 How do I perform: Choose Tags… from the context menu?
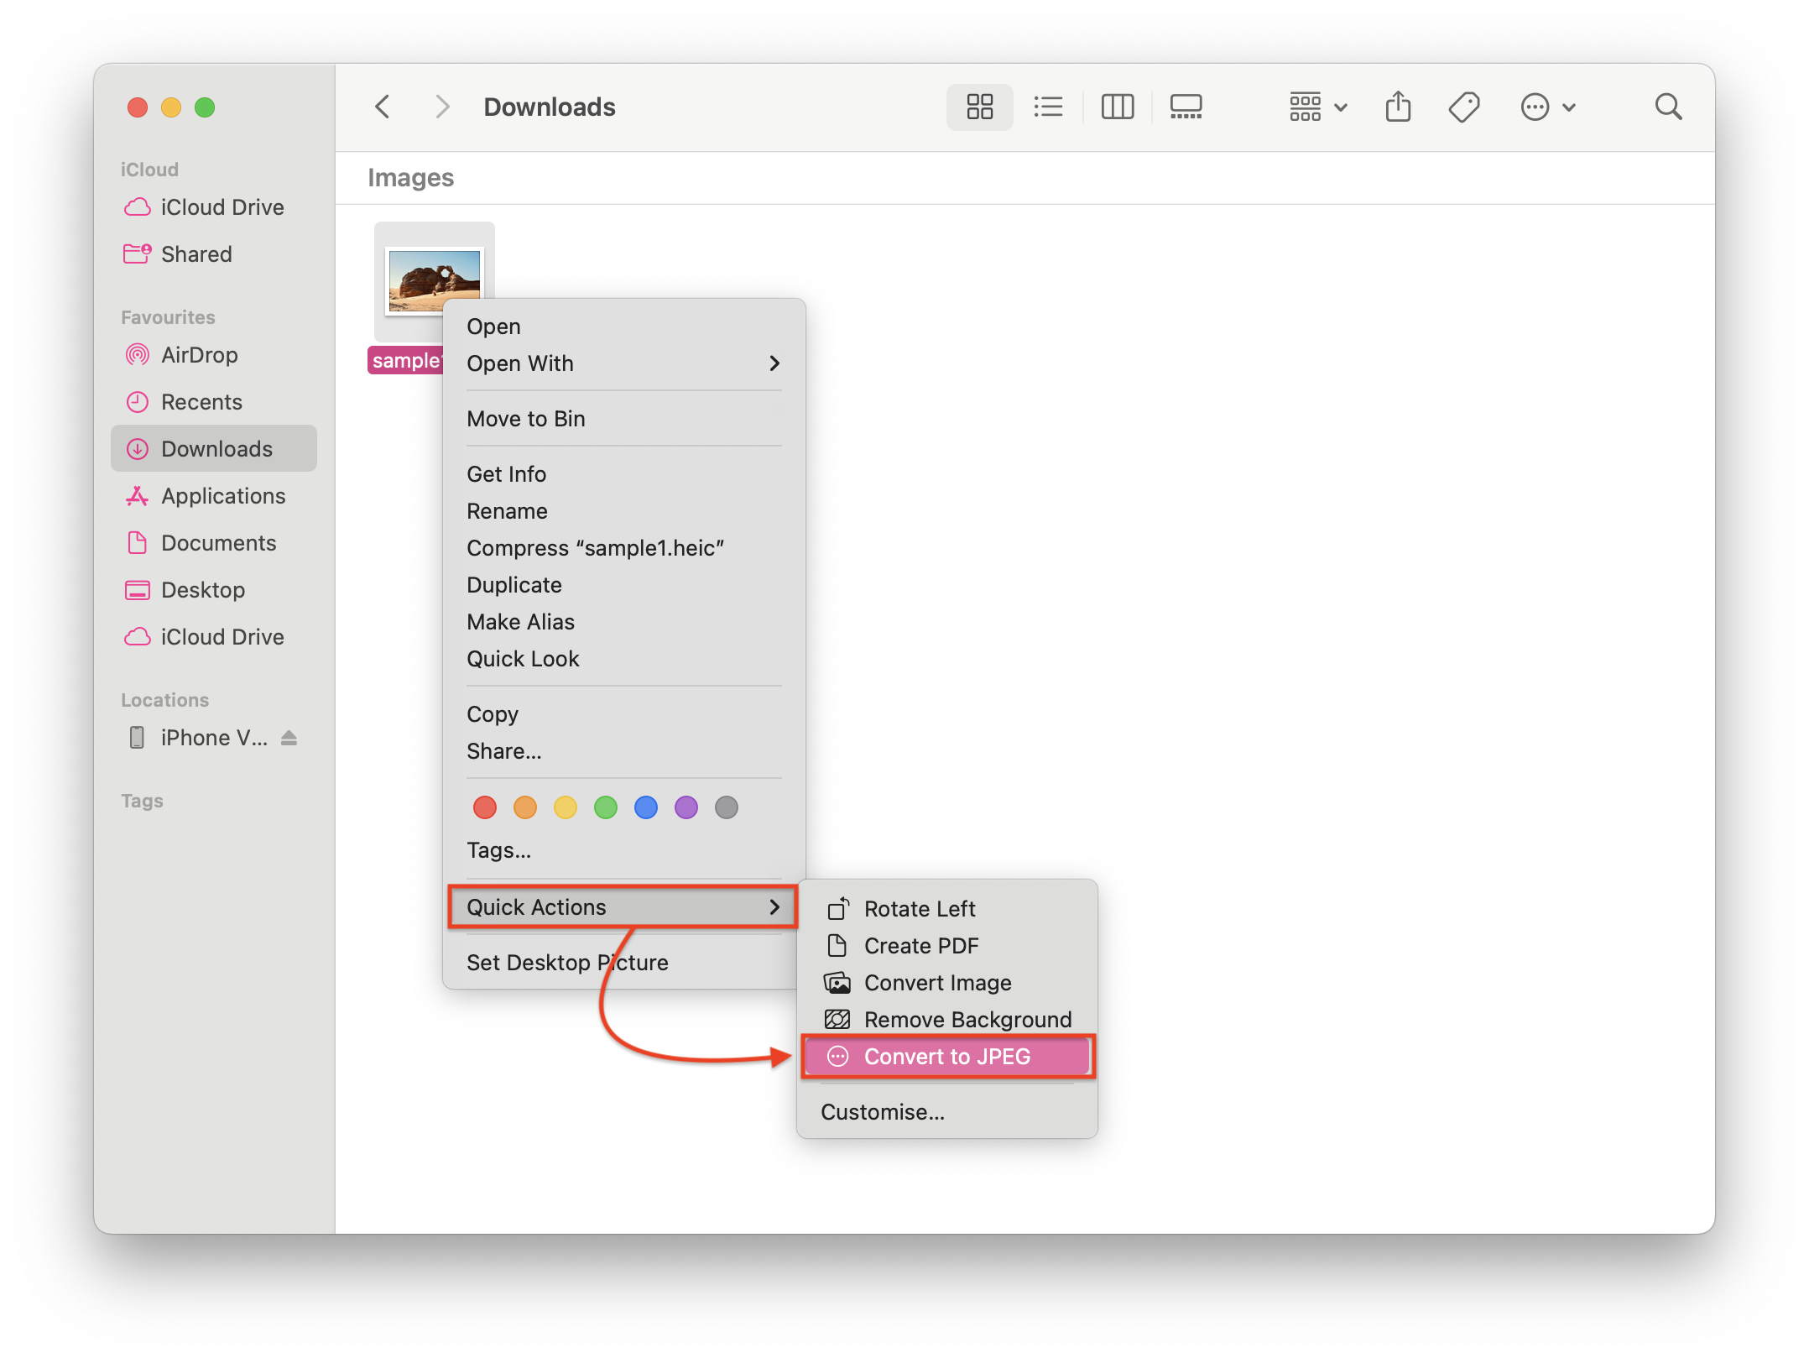tap(624, 850)
